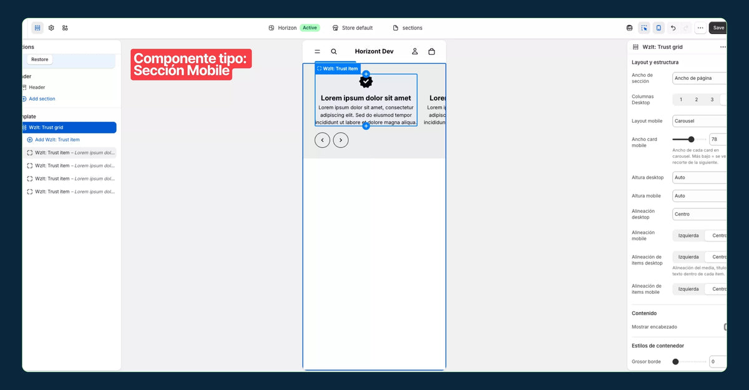Select Wzlt: Trust grid in sidebar
The width and height of the screenshot is (749, 390).
69,127
